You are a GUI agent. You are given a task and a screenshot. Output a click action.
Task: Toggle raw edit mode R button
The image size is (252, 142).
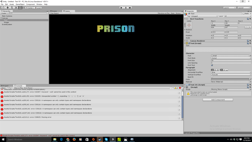click(250, 27)
